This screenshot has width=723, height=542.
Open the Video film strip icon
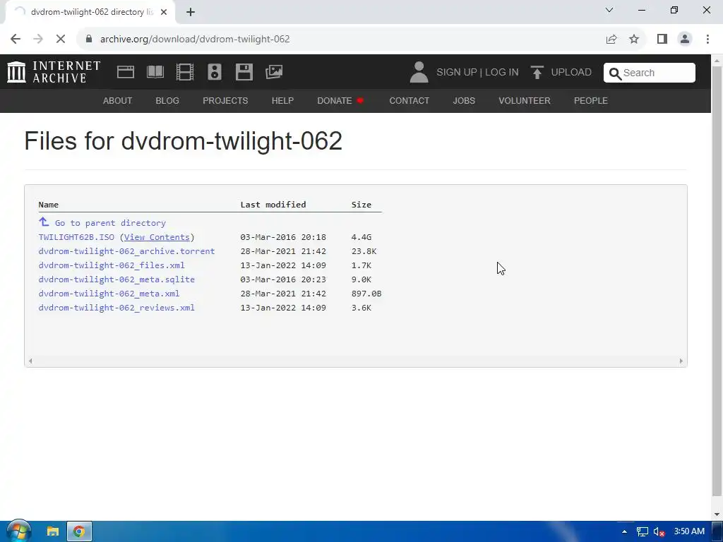[185, 72]
